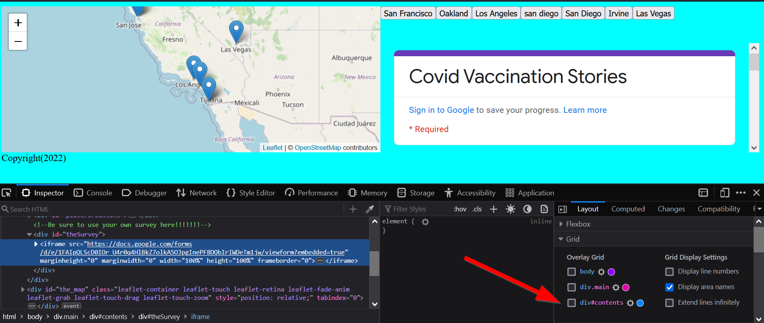Image resolution: width=764 pixels, height=323 pixels.
Task: Enable overlay grid for div#contents
Action: coord(572,303)
